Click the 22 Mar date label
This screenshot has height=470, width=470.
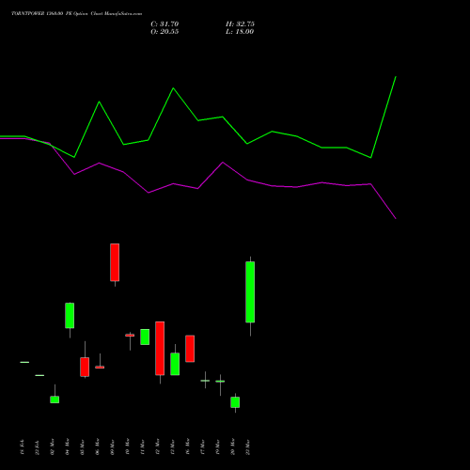248,446
